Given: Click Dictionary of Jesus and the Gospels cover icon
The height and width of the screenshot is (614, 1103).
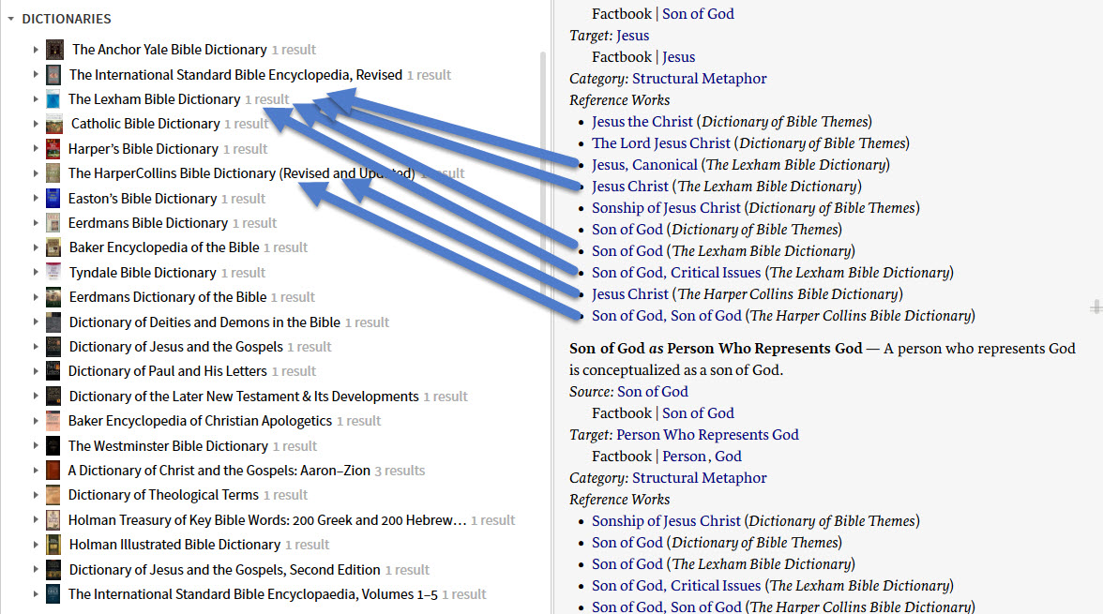Looking at the screenshot, I should click(53, 347).
